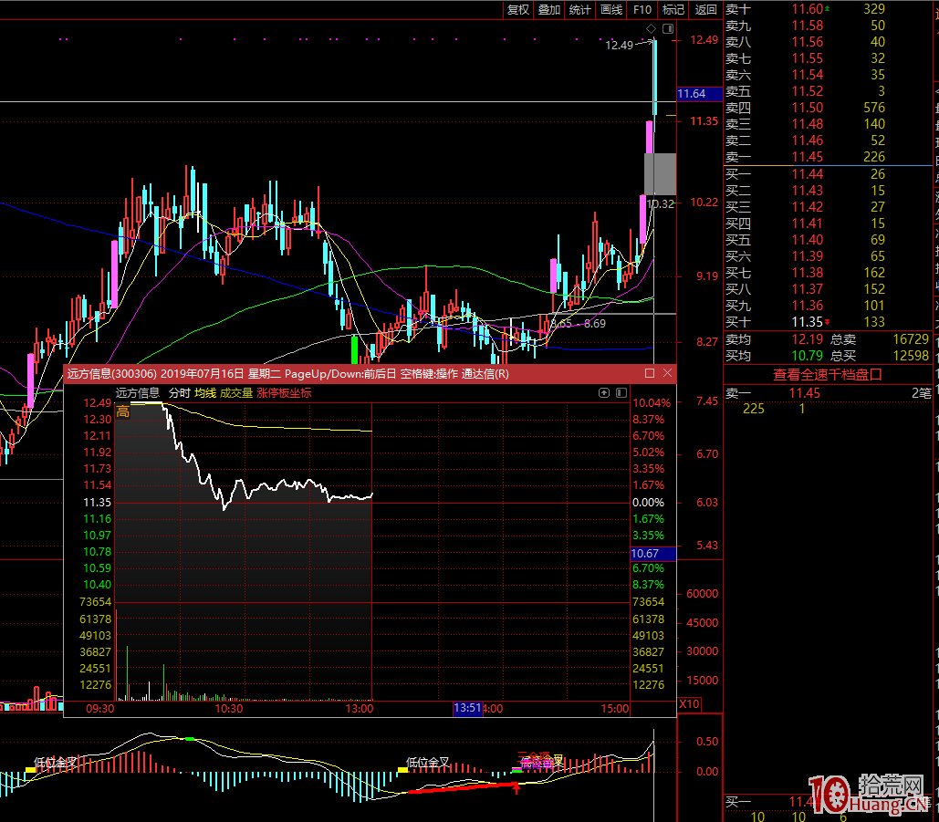Maximize the 远方信息 intraday popup window
Screen dimensions: 939x822
[650, 373]
